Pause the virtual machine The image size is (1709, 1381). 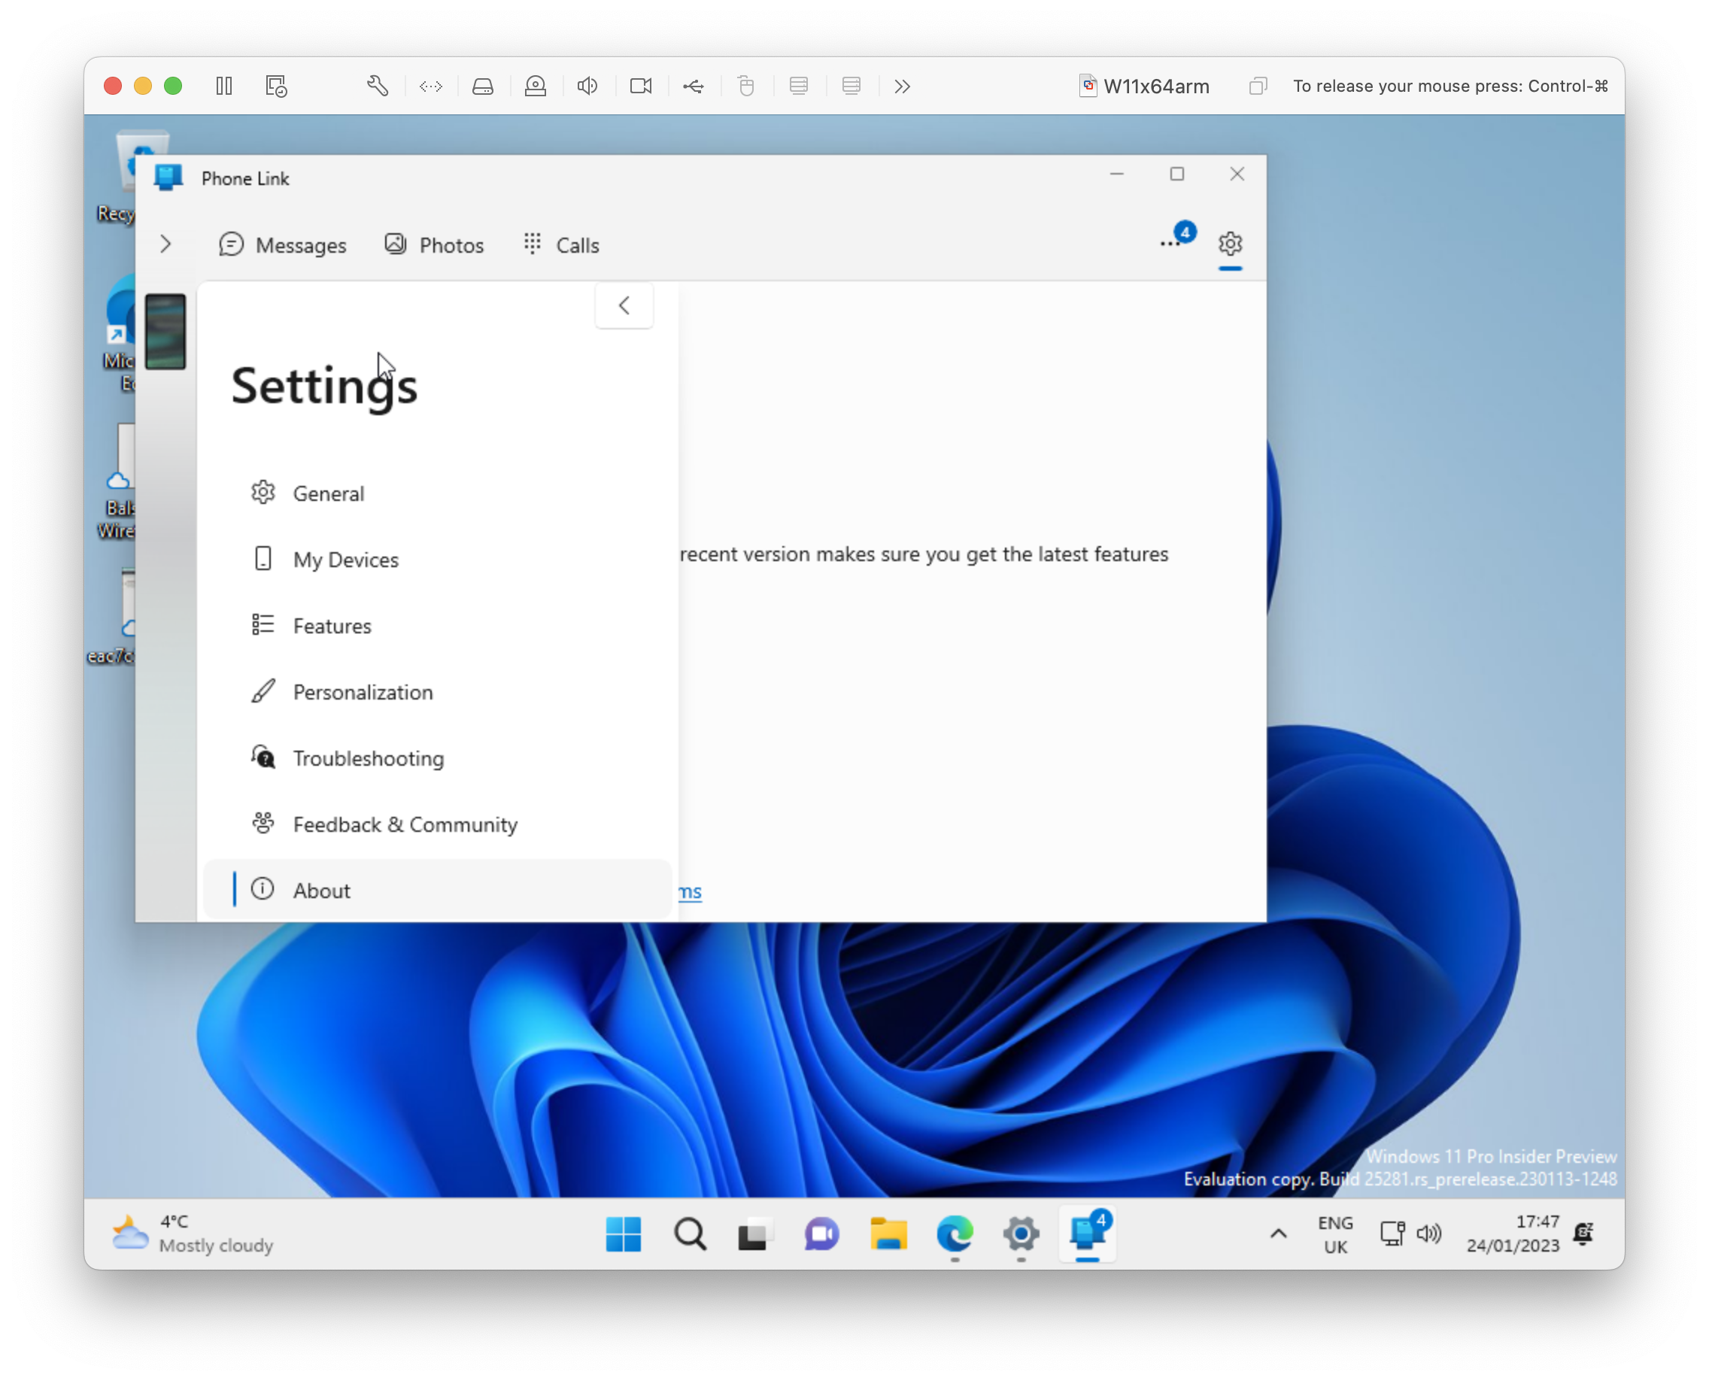(224, 86)
